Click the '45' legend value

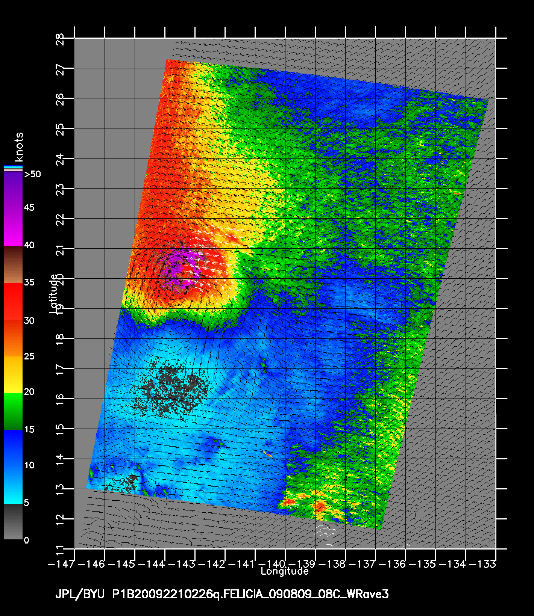(x=29, y=208)
